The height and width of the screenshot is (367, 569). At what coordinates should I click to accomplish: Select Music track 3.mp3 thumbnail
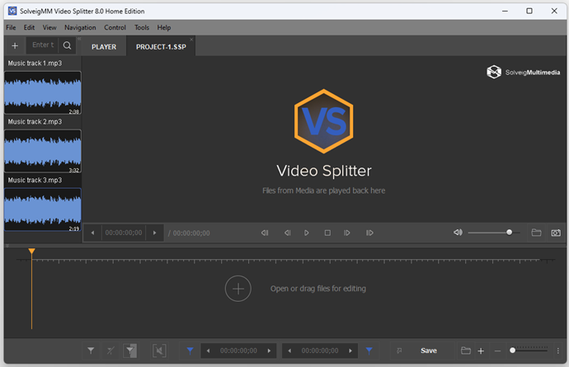pyautogui.click(x=42, y=209)
